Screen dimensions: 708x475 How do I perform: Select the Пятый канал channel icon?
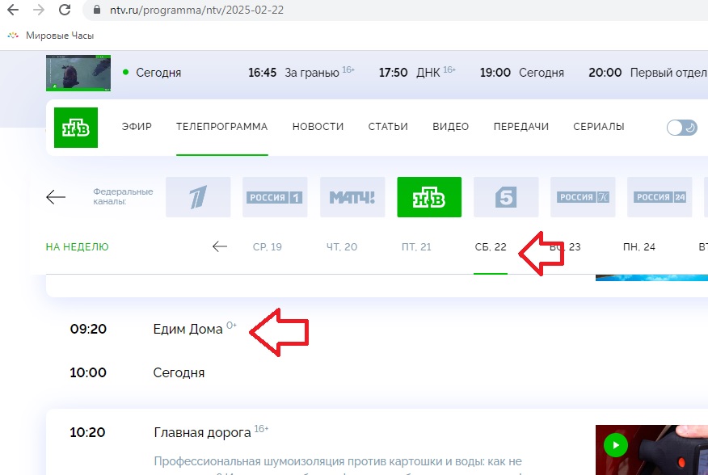click(x=506, y=197)
